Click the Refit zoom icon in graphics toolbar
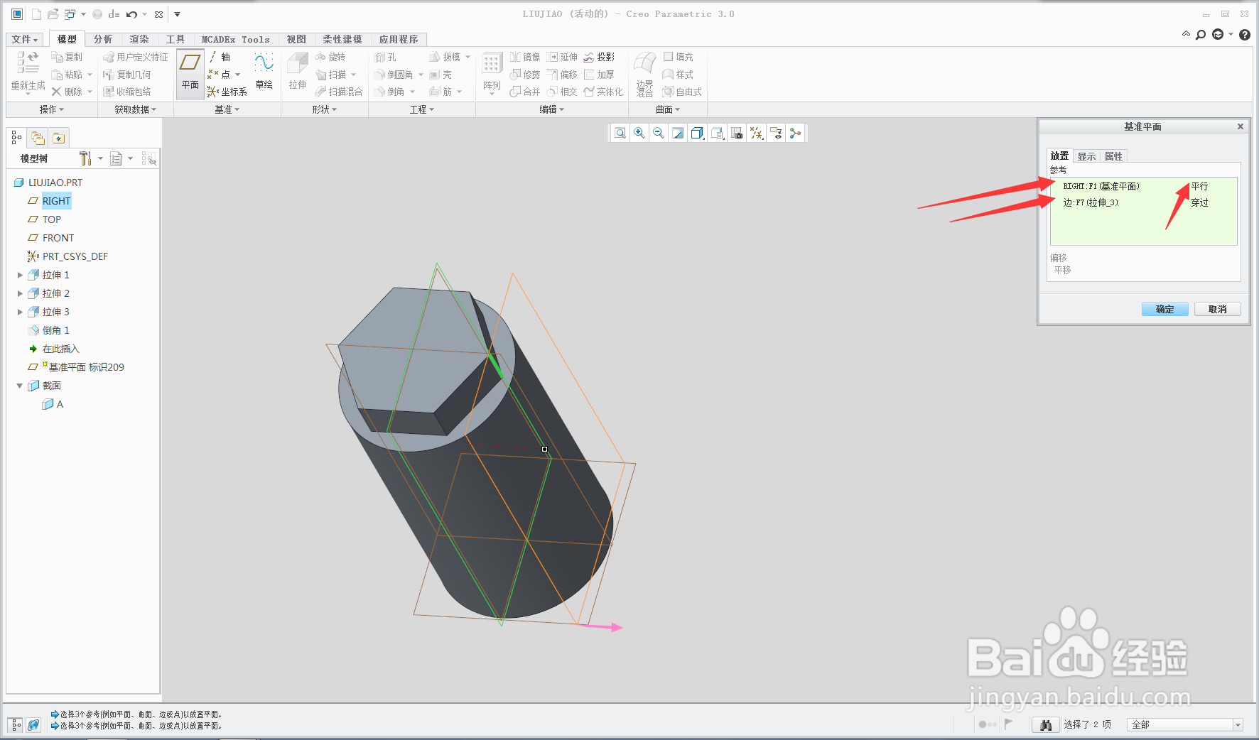Image resolution: width=1259 pixels, height=740 pixels. point(620,133)
